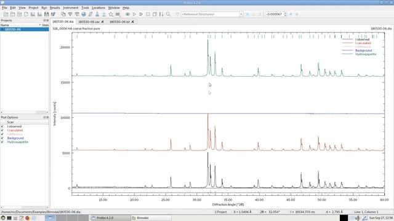Toggle the I observed scan checkbox
The width and height of the screenshot is (394, 221).
[2, 126]
